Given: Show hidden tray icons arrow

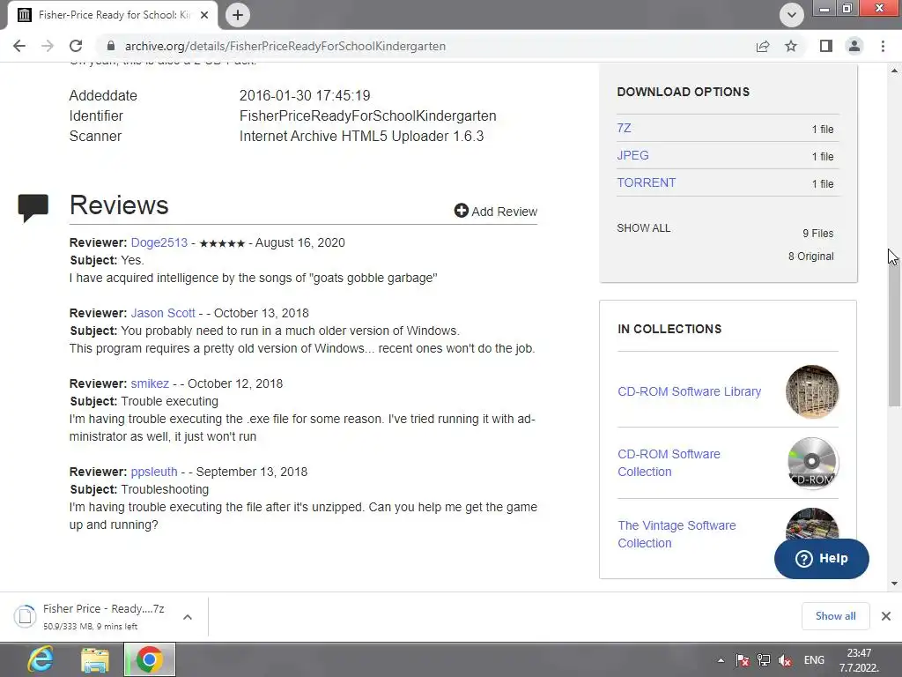Looking at the screenshot, I should click(x=721, y=660).
